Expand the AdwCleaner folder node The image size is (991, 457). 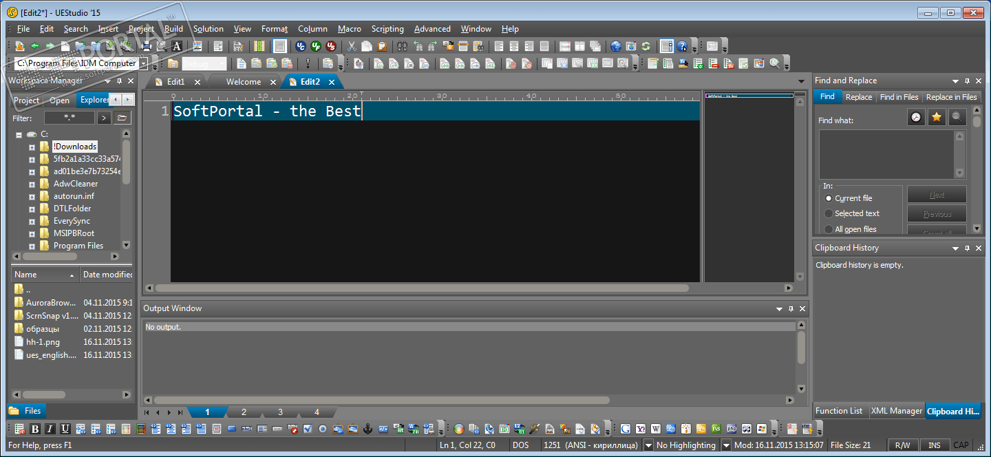click(x=32, y=184)
